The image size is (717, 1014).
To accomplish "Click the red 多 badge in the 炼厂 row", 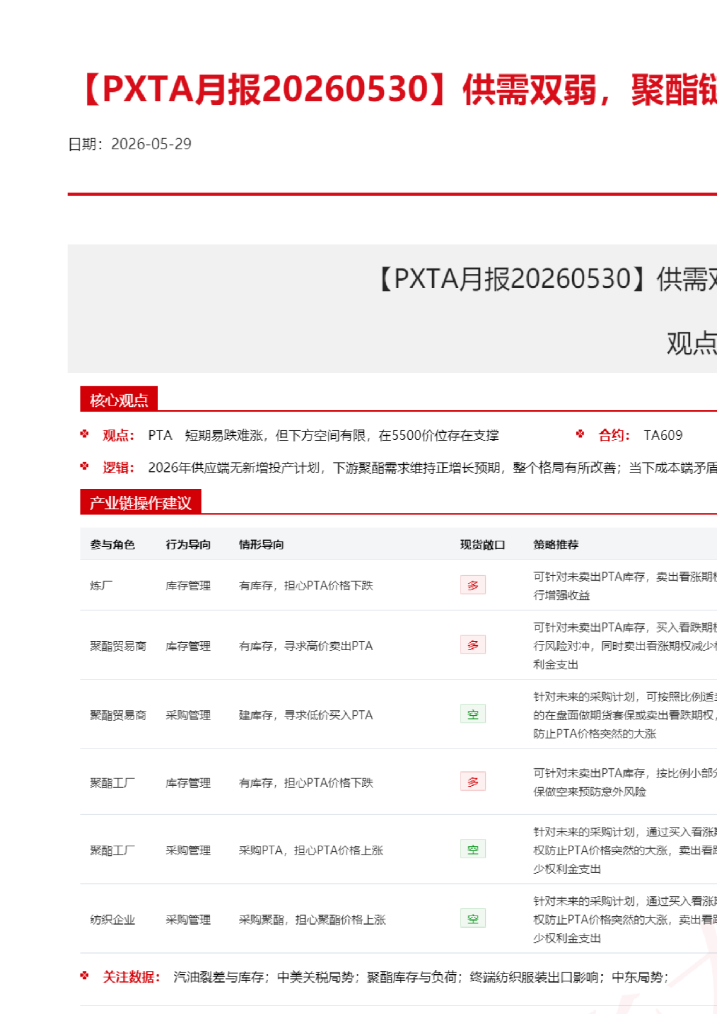I will (x=473, y=585).
